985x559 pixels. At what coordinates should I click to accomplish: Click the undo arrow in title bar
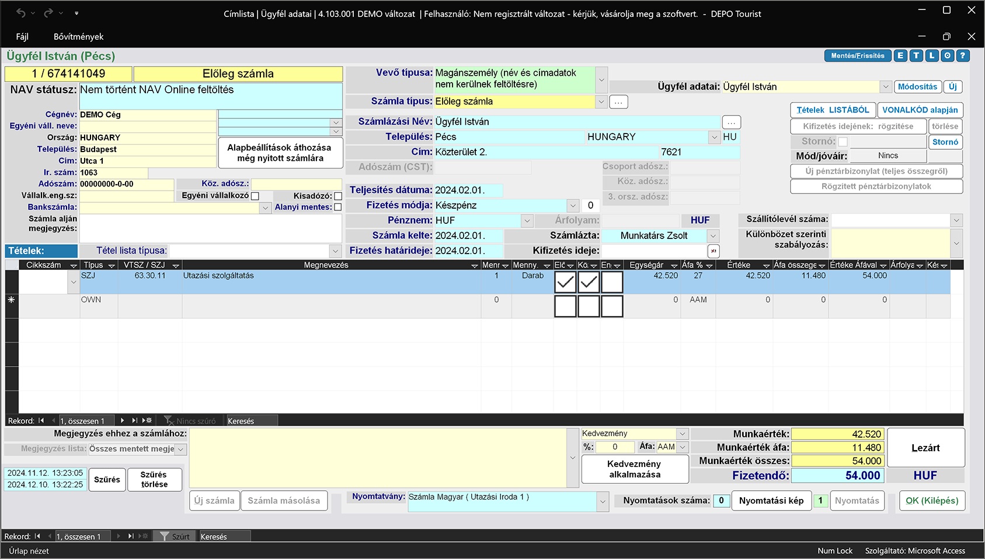point(21,13)
